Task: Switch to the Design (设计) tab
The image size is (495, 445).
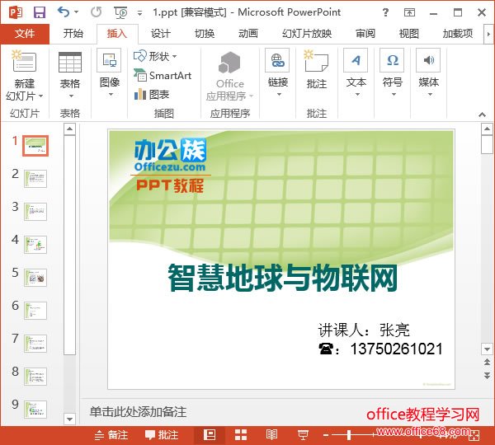Action: (x=160, y=34)
